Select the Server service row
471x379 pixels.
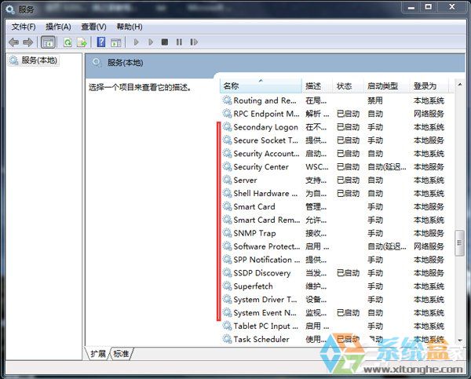(334, 180)
